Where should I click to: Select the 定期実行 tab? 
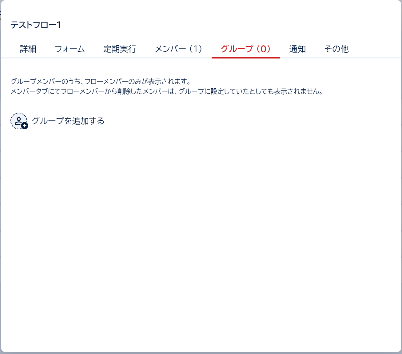click(120, 49)
